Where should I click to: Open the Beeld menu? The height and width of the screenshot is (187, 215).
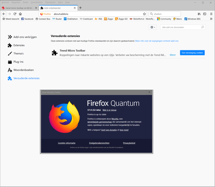(x=25, y=2)
